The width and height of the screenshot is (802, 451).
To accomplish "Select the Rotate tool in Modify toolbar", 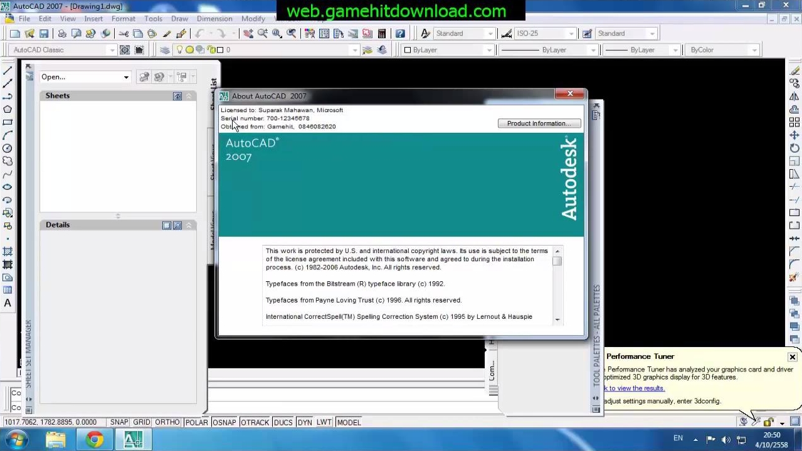I will [794, 148].
